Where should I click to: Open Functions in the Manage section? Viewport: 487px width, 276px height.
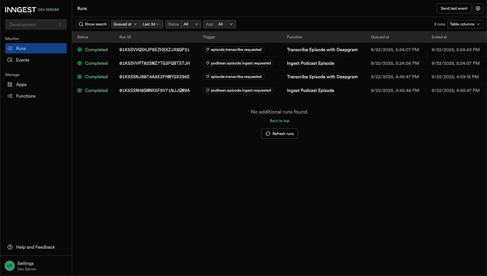pos(36,96)
